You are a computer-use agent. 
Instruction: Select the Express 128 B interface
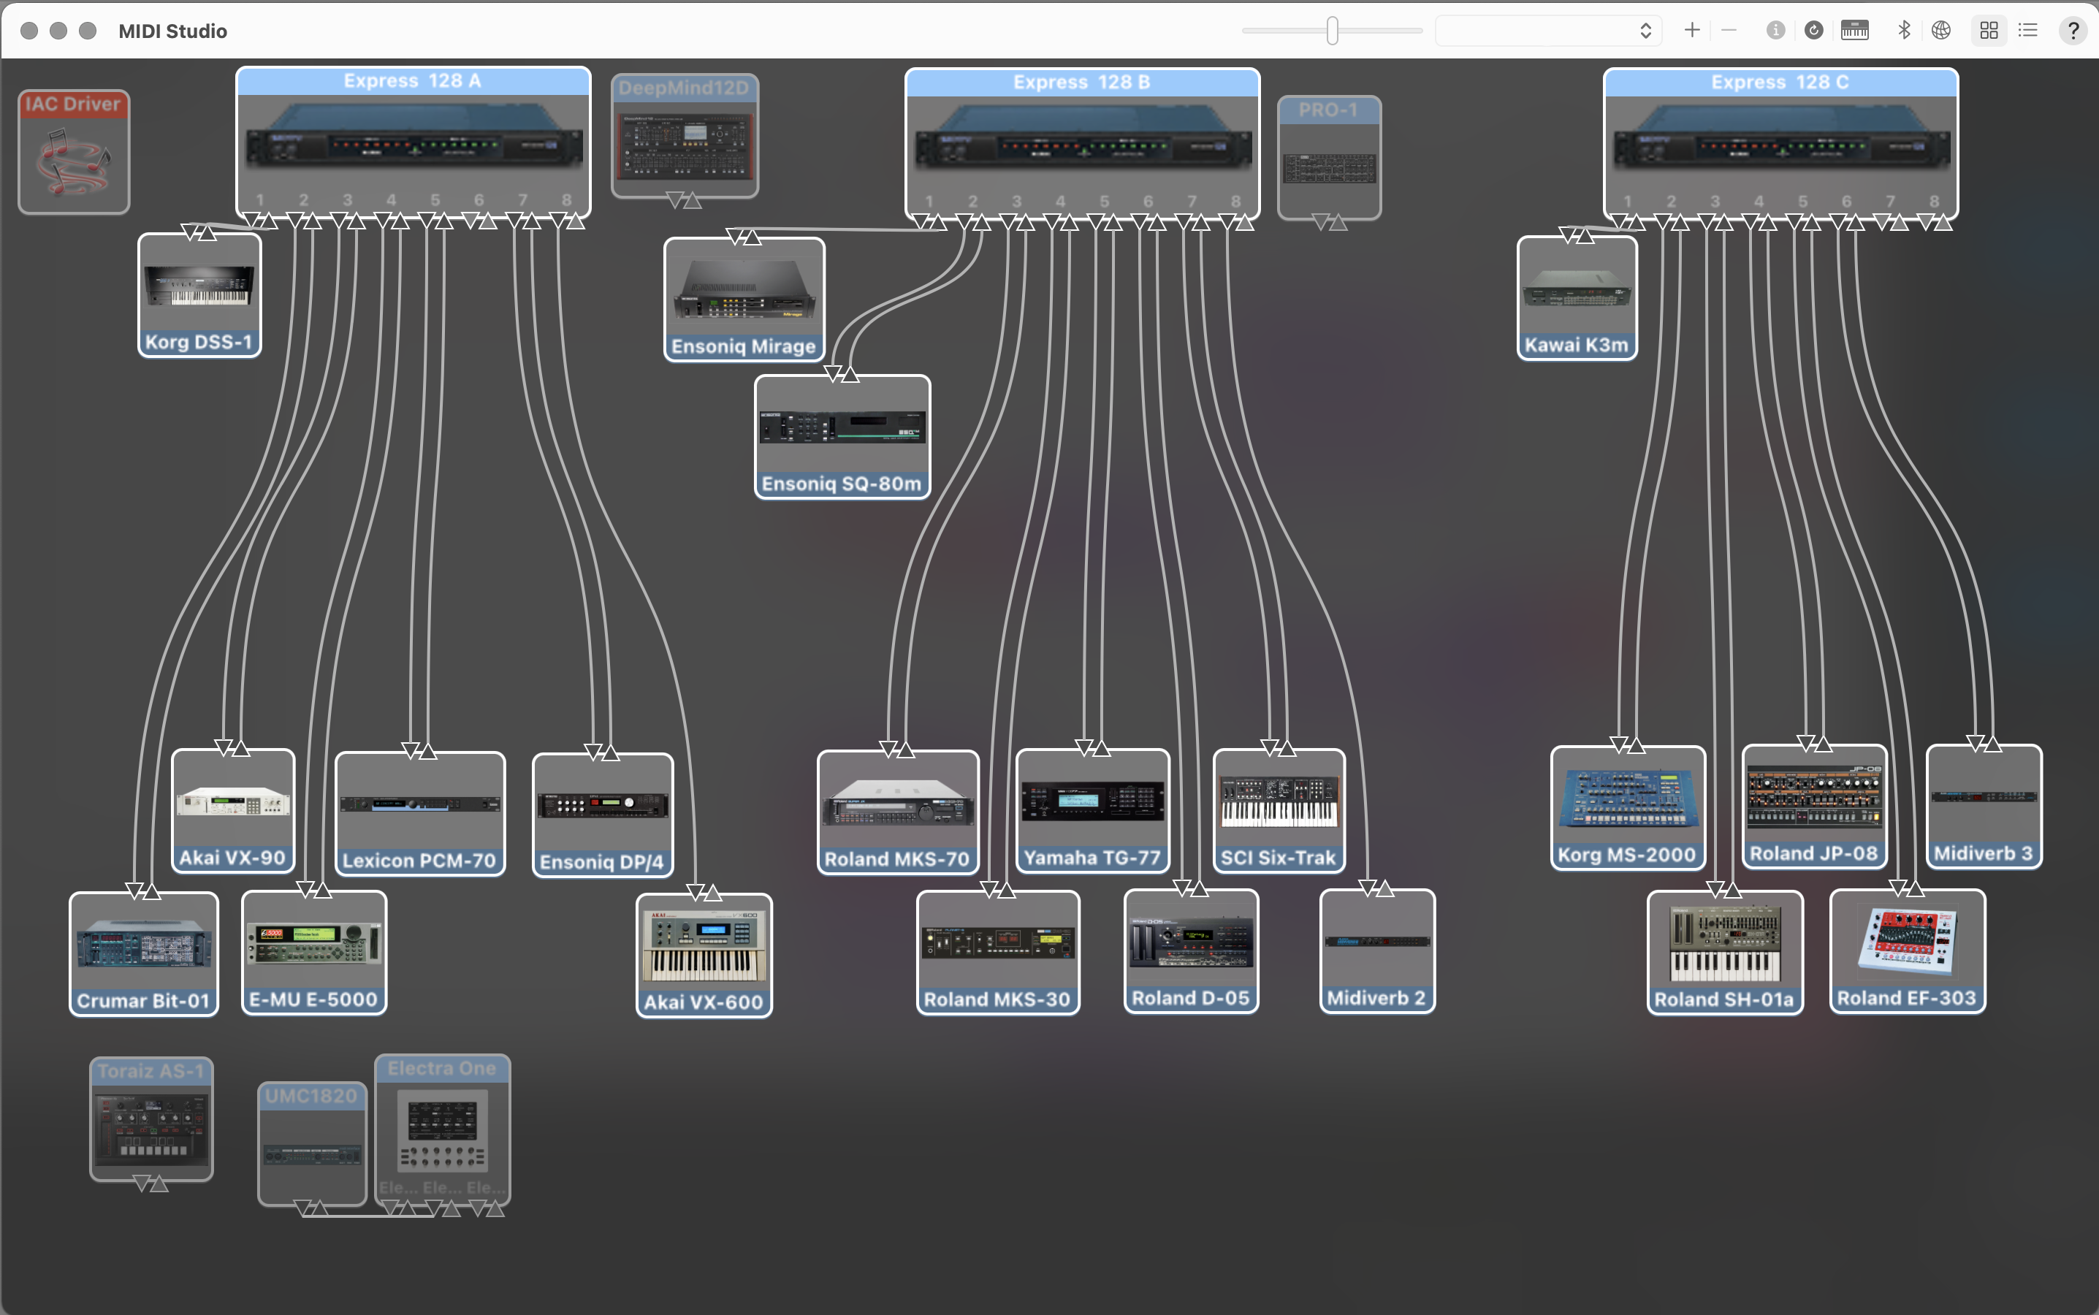tap(1082, 145)
